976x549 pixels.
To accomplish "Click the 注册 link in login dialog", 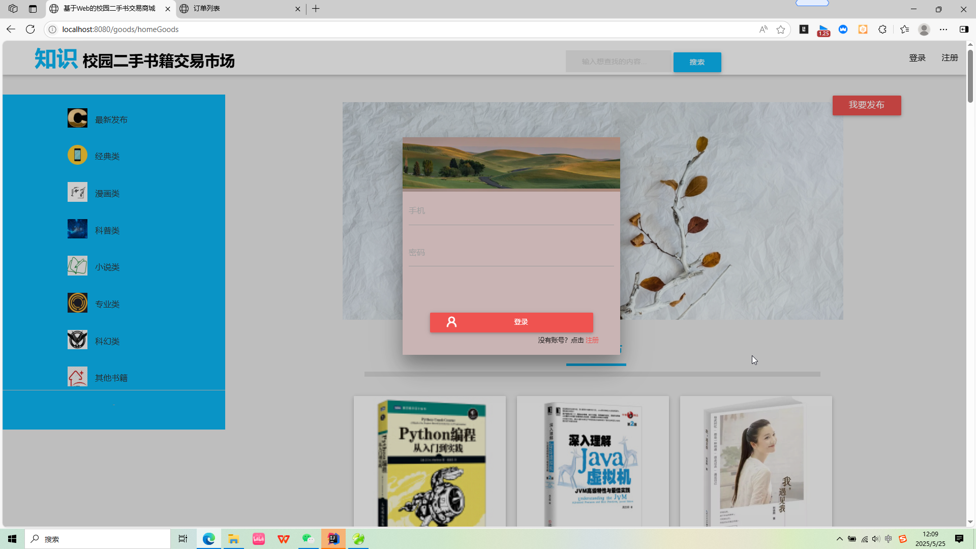I will tap(592, 340).
